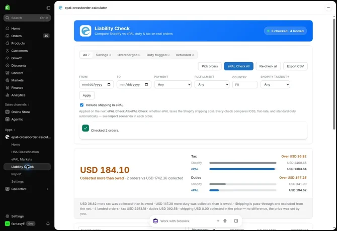The image size is (337, 231).
Task: Click the Sidekick avatar icon
Action: point(155,221)
